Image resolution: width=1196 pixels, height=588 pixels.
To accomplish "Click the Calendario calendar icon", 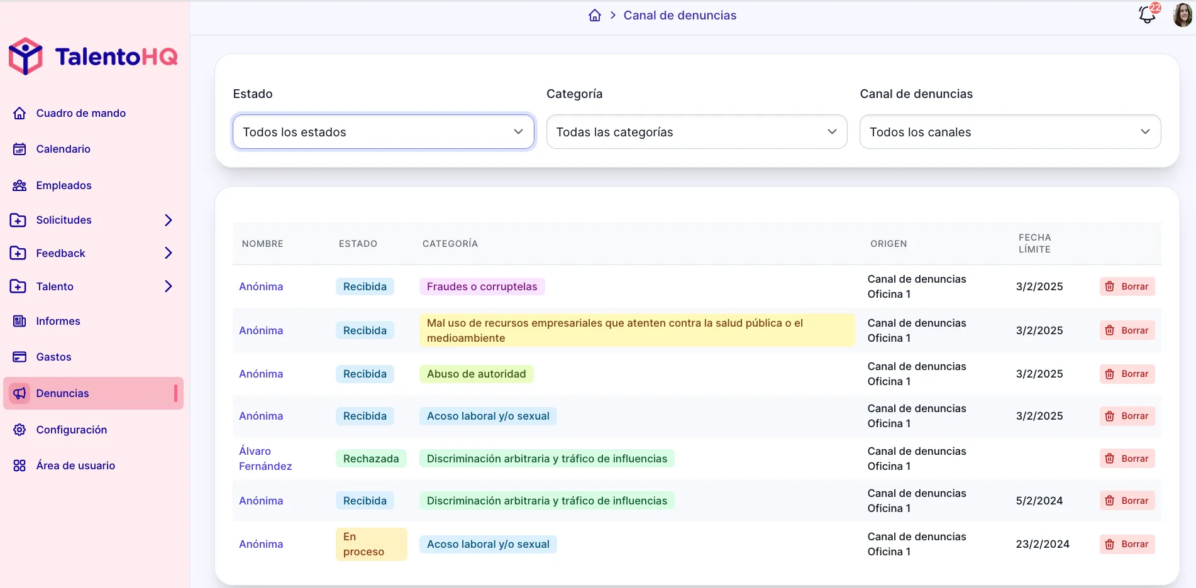I will point(19,149).
